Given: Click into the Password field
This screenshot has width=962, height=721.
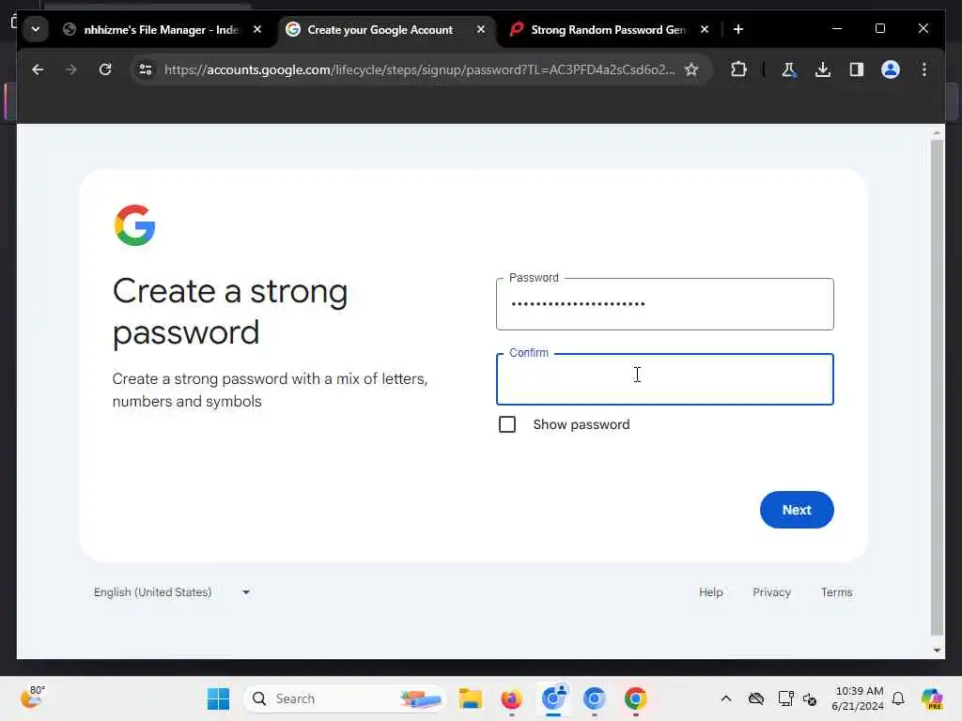Looking at the screenshot, I should [x=664, y=304].
